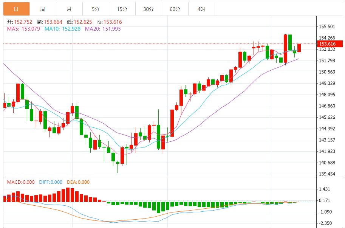
Task: Click the deepest green MACD histogram bar
Action: (x=158, y=207)
